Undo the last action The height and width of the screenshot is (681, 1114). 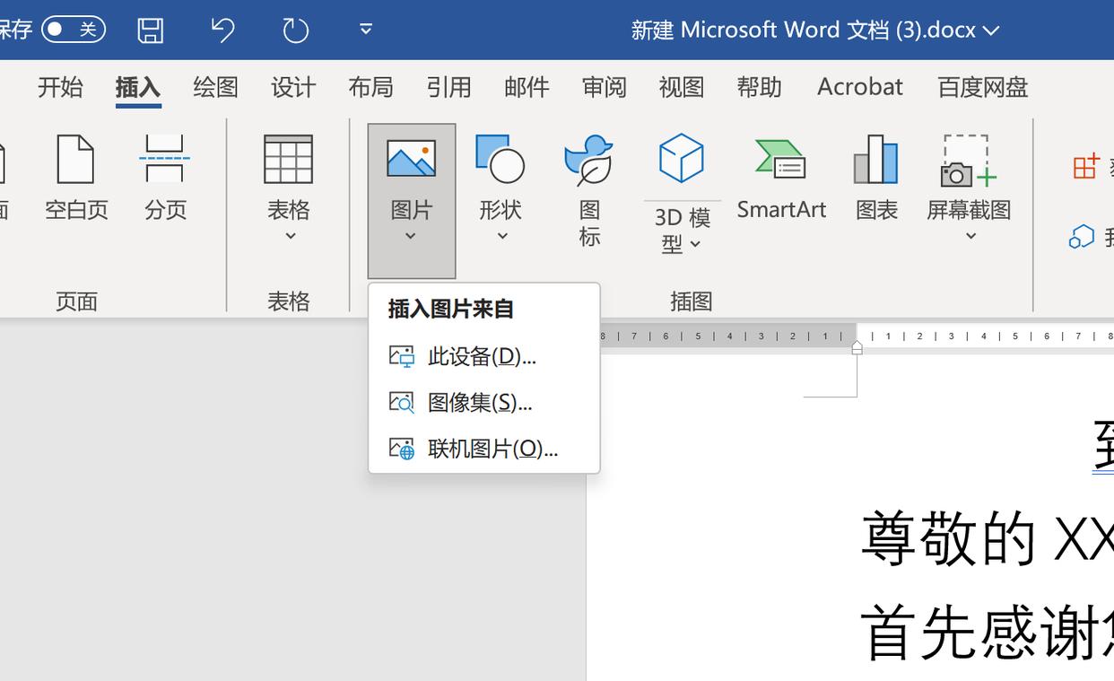222,29
